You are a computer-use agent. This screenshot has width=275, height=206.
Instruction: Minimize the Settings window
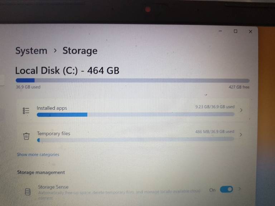pos(221,31)
